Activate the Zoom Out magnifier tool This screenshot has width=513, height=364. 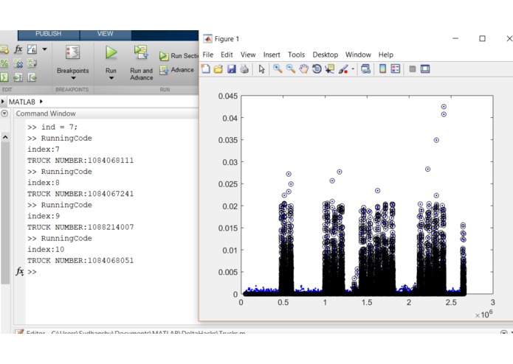[291, 69]
